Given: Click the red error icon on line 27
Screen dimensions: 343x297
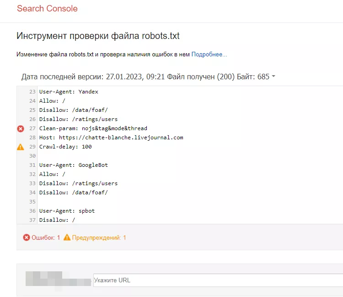Looking at the screenshot, I should tap(21, 129).
